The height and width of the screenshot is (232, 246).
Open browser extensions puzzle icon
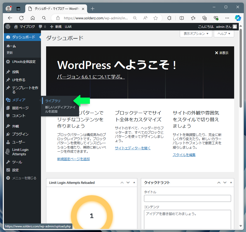point(169,18)
